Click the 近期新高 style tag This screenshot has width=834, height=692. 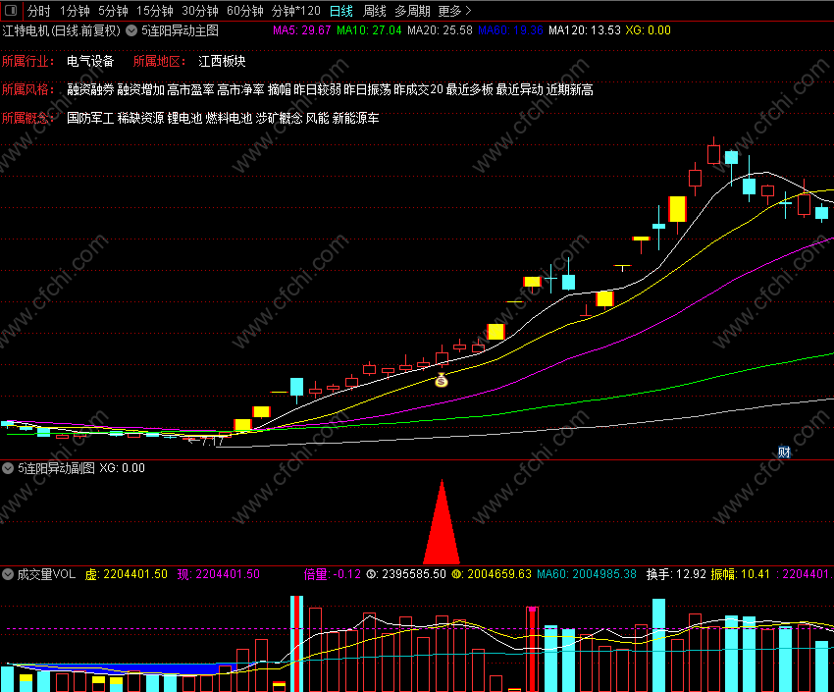point(570,90)
